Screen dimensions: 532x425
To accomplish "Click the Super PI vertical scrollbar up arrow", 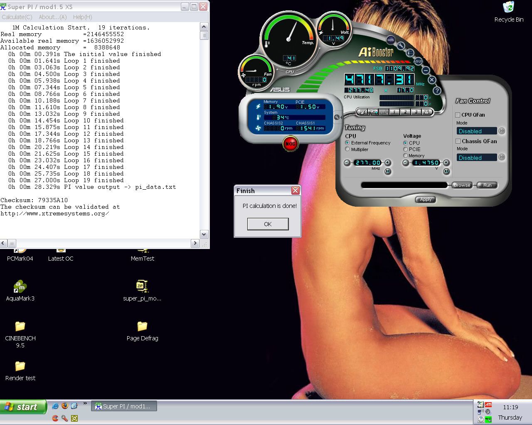I will tap(204, 27).
